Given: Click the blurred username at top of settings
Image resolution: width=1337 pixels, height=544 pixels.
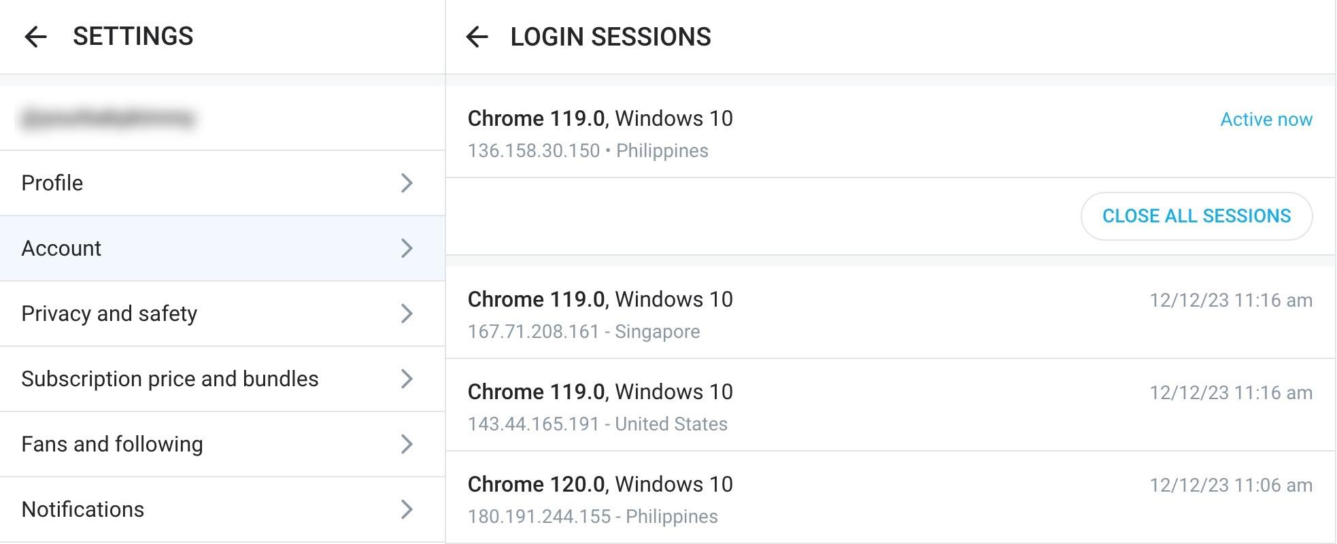Looking at the screenshot, I should [x=107, y=118].
